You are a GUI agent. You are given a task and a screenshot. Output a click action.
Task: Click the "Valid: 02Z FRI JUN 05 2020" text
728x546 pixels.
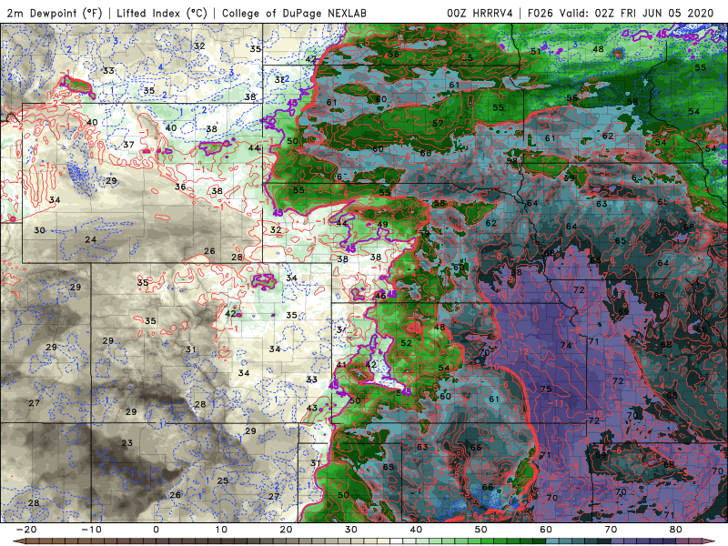(636, 13)
